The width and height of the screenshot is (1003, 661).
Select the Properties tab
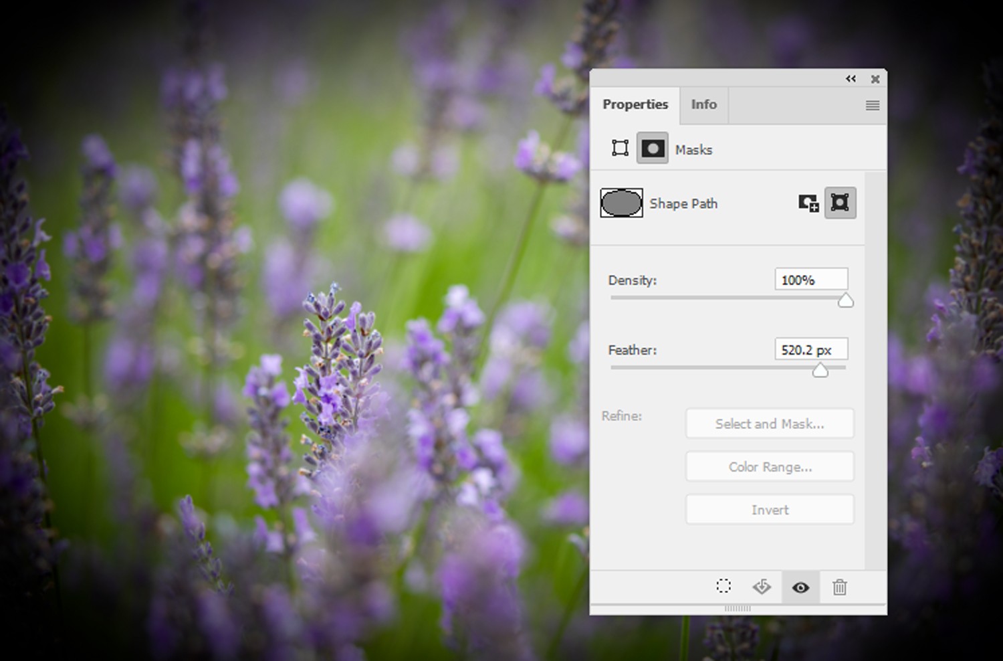[x=635, y=105]
